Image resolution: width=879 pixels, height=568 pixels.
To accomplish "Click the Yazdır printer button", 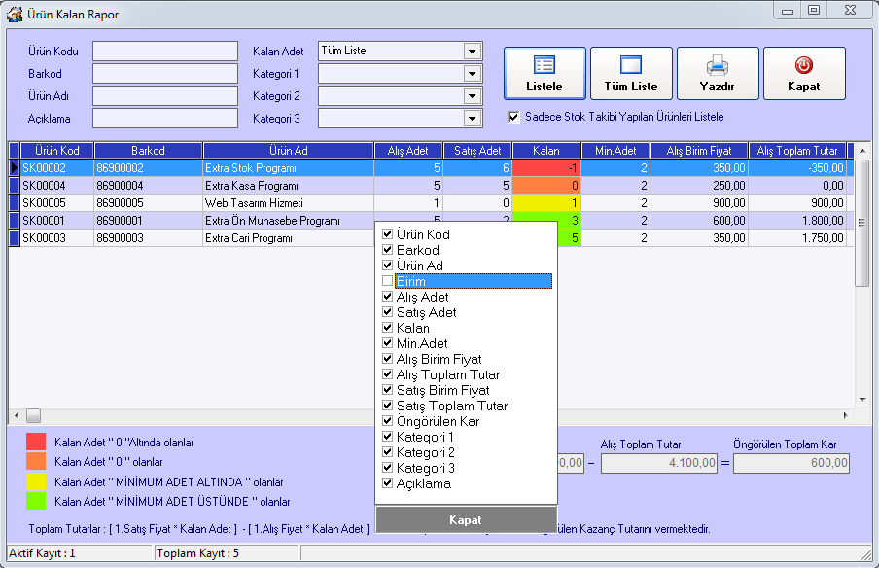I will click(718, 74).
